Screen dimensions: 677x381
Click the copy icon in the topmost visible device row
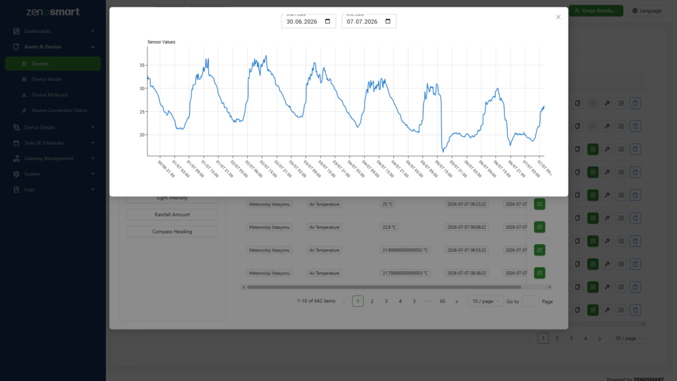click(577, 103)
